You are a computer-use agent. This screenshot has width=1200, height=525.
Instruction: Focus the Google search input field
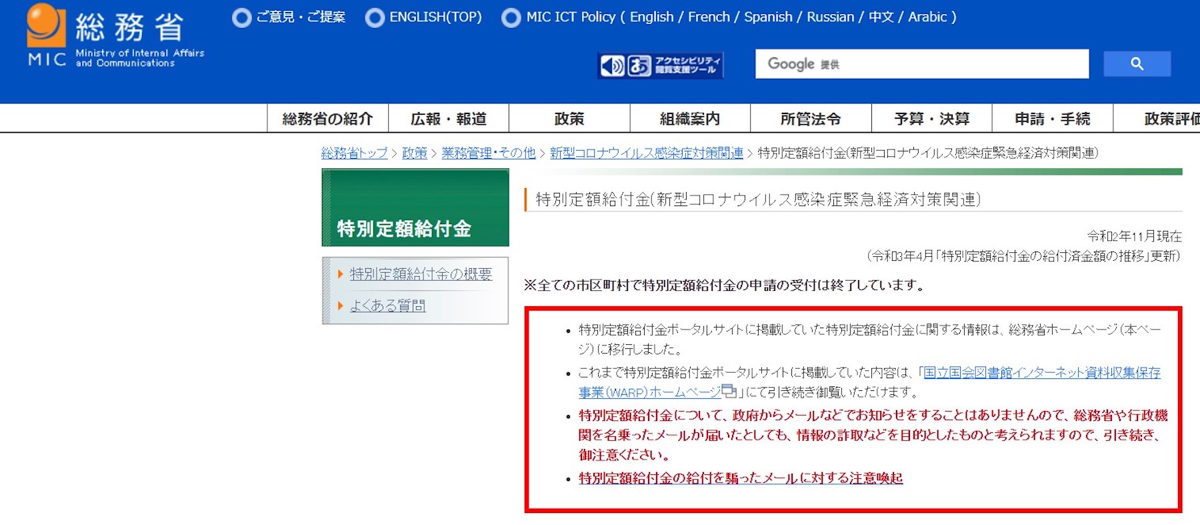(922, 64)
